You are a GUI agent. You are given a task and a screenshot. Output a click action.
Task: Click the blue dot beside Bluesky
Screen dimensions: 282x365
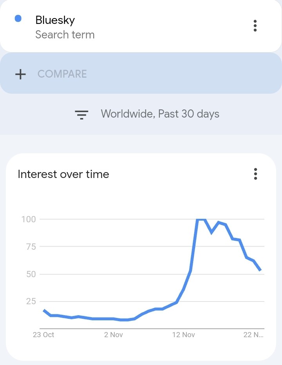tap(18, 18)
